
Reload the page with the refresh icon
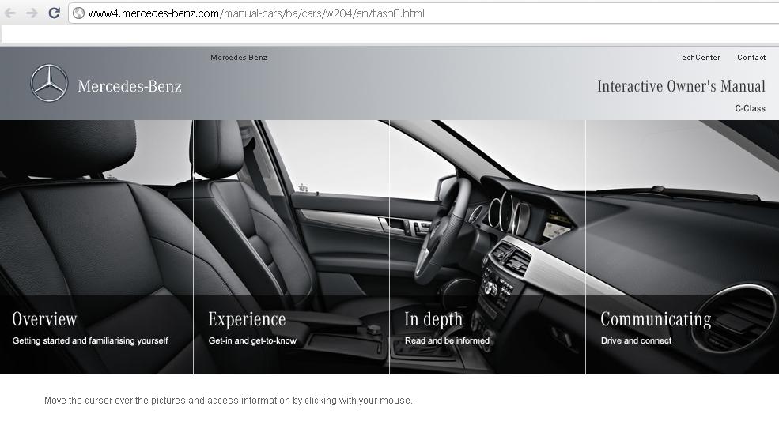point(54,13)
